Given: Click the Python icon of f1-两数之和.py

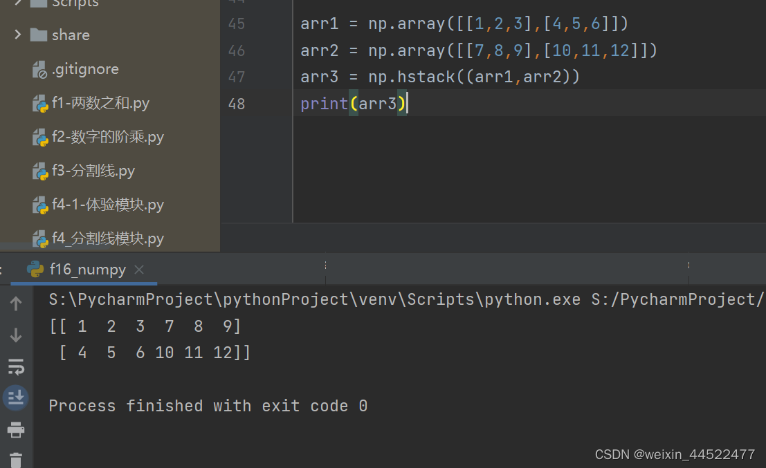Looking at the screenshot, I should tap(39, 103).
